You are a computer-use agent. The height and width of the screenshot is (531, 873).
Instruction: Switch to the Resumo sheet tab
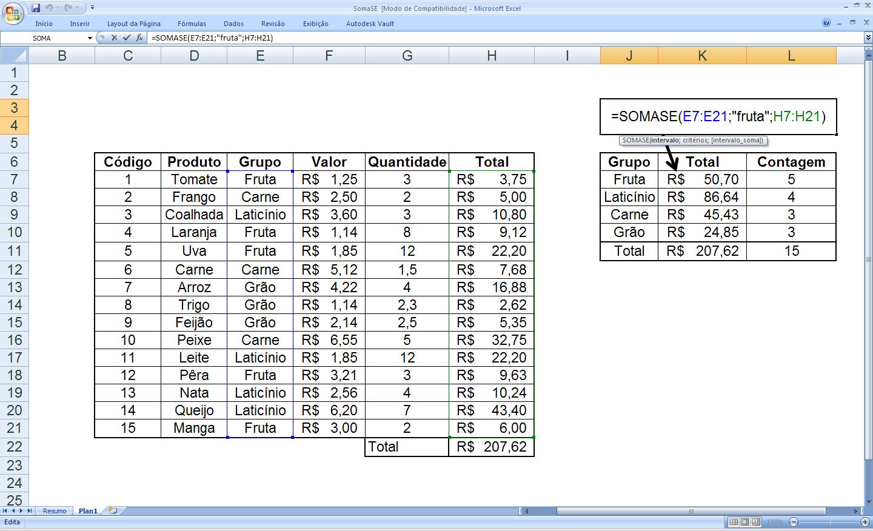(55, 511)
